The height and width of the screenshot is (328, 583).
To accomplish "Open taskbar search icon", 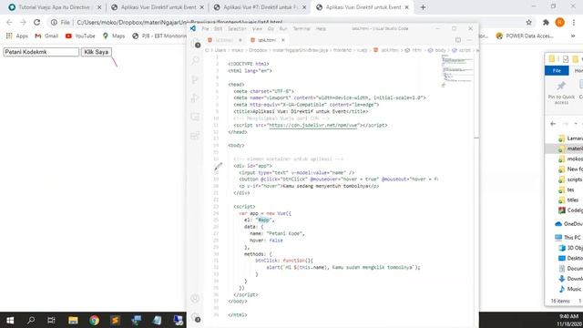I will pos(31,320).
